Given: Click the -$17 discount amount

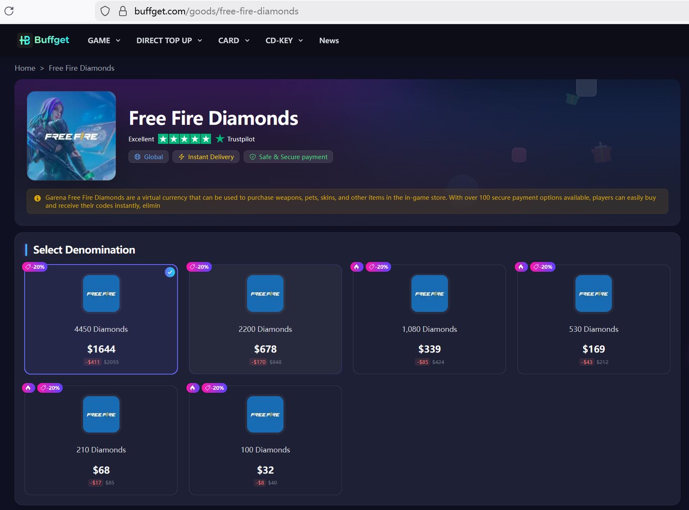Looking at the screenshot, I should (96, 483).
